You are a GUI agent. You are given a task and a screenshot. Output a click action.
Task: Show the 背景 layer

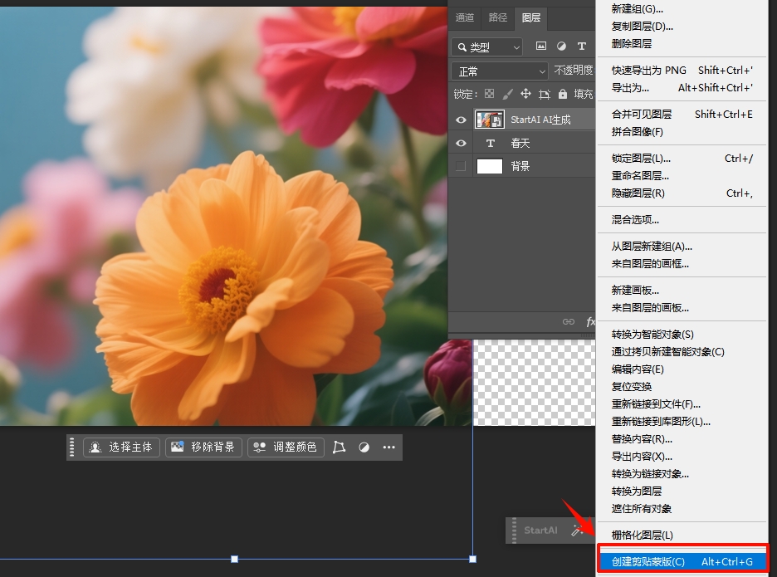(x=461, y=166)
